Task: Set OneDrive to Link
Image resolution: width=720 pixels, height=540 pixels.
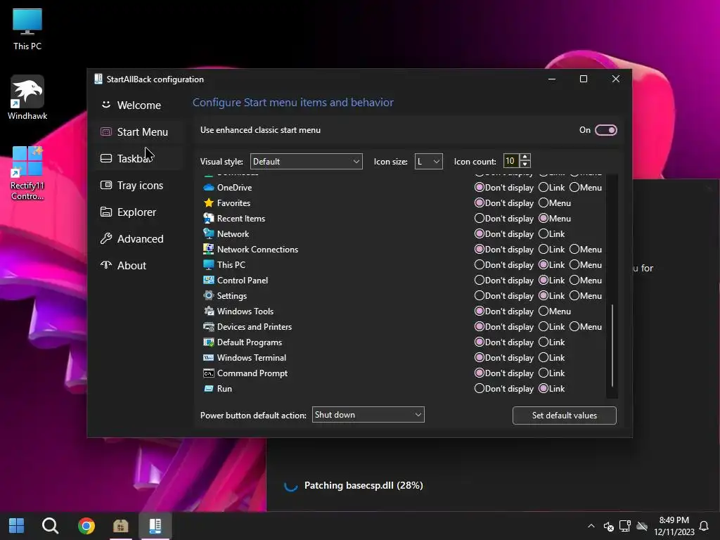Action: pyautogui.click(x=552, y=187)
